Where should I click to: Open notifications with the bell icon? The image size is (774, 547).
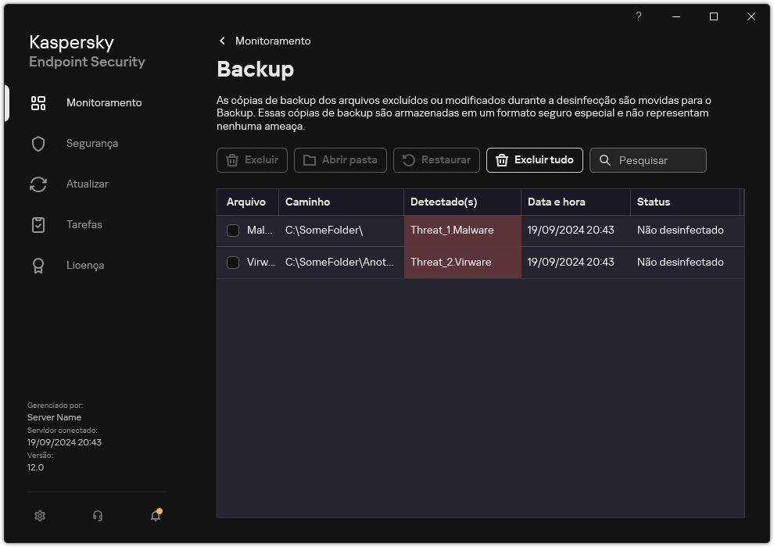(155, 516)
